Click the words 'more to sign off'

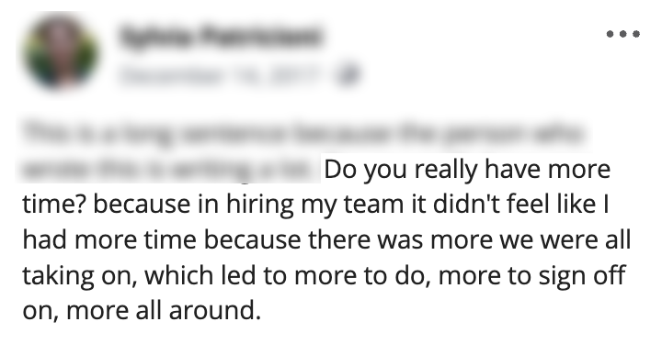pos(531,276)
